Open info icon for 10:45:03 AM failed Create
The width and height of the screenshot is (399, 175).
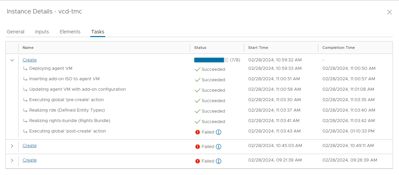pos(219,147)
